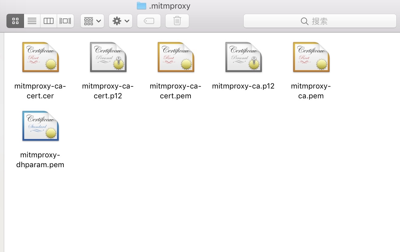The width and height of the screenshot is (400, 252).
Task: Click inside the 搜索 search field
Action: coord(326,21)
